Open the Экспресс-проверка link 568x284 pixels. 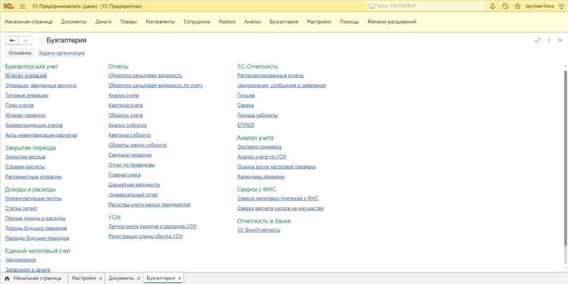click(x=259, y=147)
